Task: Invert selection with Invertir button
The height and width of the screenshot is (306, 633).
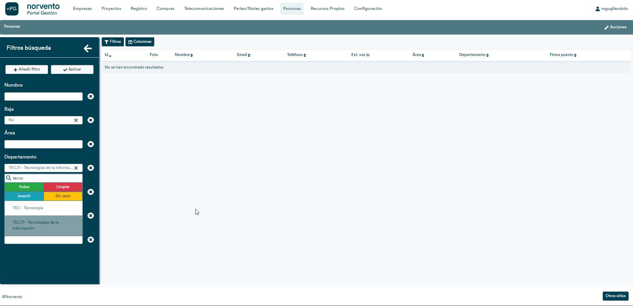Action: point(24,196)
